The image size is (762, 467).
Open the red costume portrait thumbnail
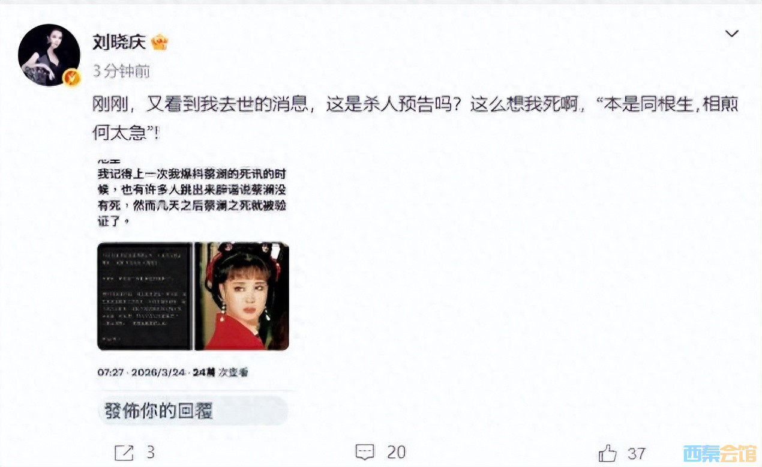tap(242, 296)
